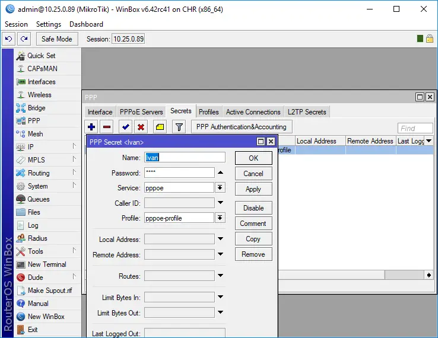Switch to the Active Connections tab

253,111
